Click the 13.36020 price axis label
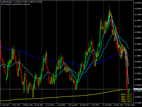142x107 pixels. [138, 62]
